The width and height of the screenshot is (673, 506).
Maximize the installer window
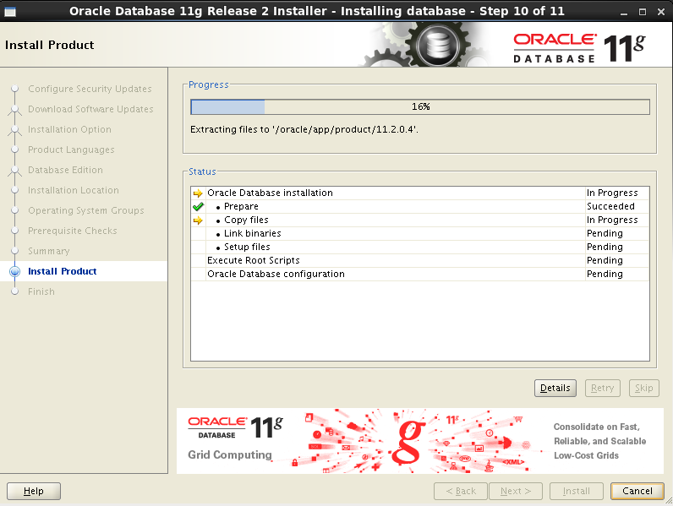pyautogui.click(x=643, y=12)
